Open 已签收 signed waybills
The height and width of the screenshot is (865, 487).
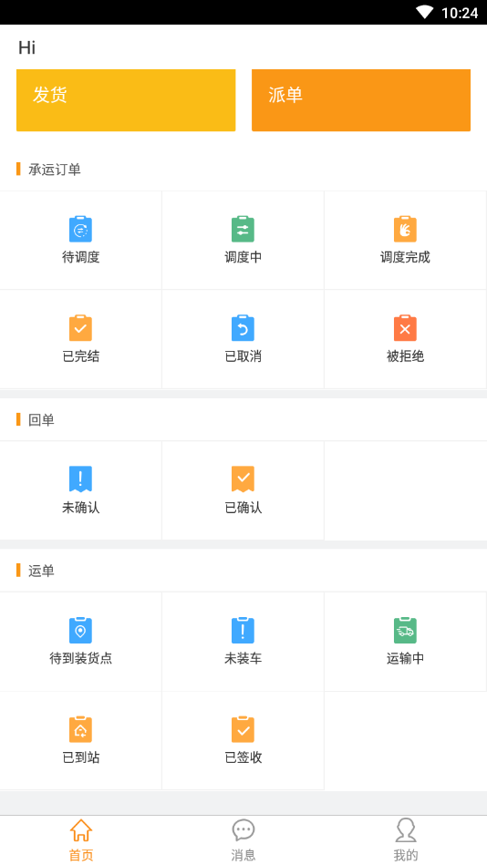pyautogui.click(x=243, y=740)
